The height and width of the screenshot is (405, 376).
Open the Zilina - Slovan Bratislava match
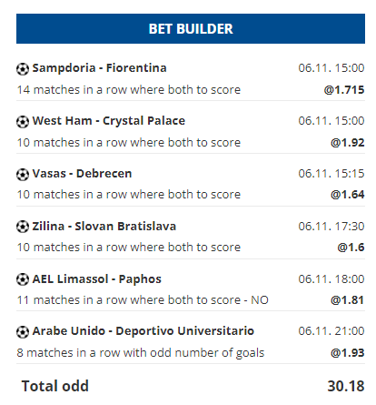[104, 227]
